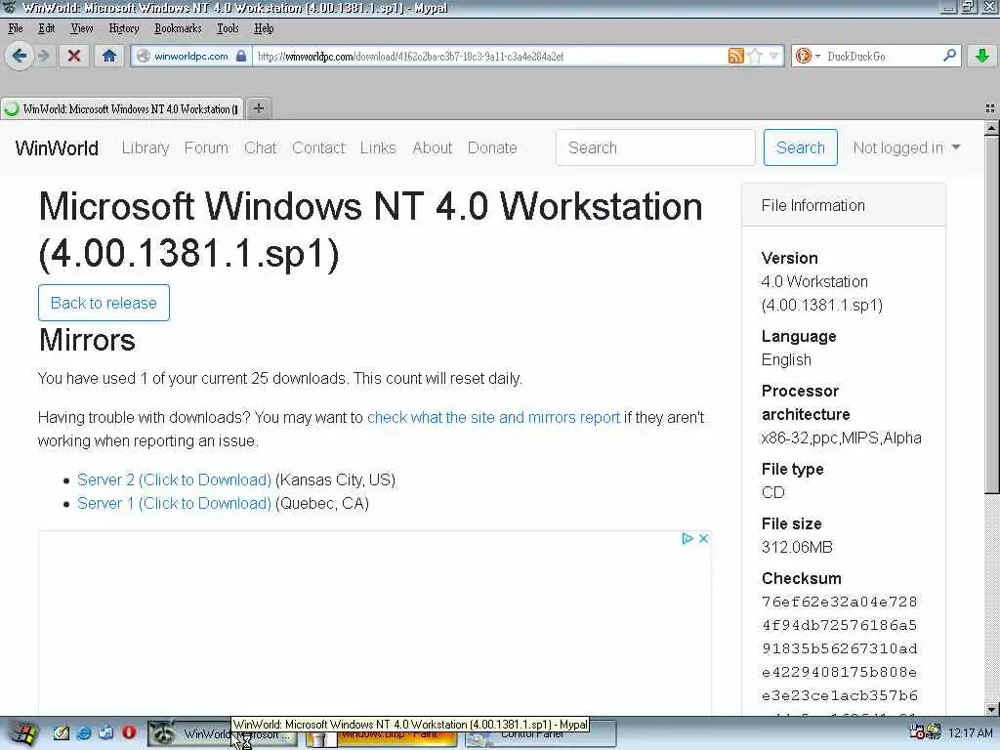This screenshot has width=1000, height=750.
Task: Open the DuckDuckGo search engine selector
Action: click(x=808, y=56)
